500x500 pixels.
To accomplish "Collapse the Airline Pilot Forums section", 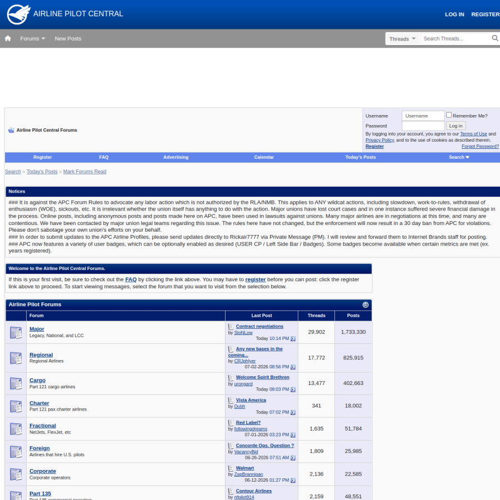I will point(366,304).
